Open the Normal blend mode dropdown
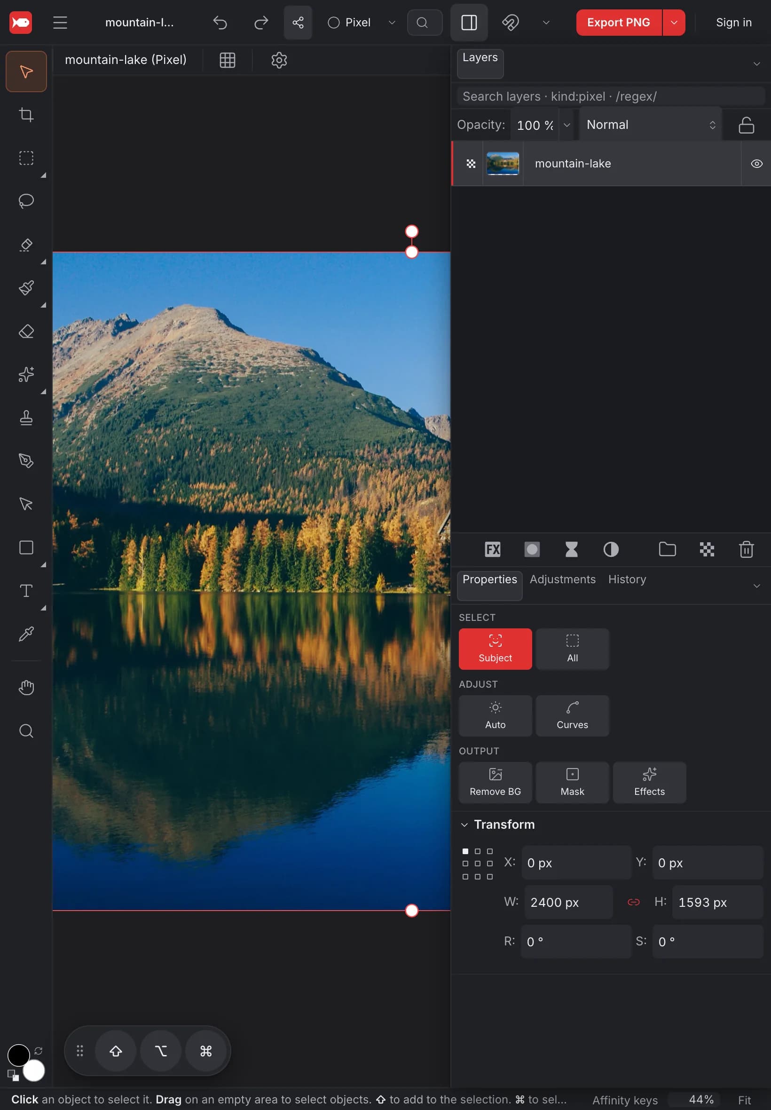This screenshot has height=1110, width=771. point(650,125)
